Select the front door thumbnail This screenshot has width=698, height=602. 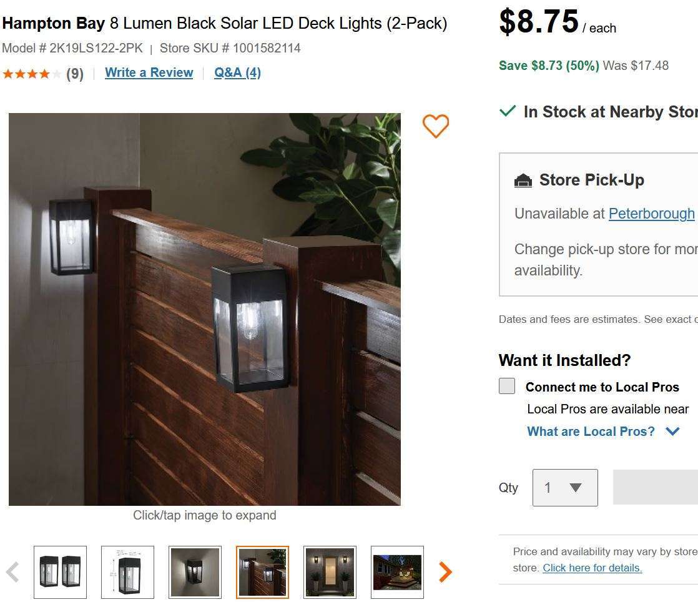pos(330,572)
